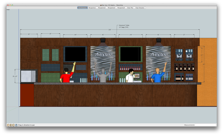Select the 330" overall dimension label

click(x=110, y=30)
